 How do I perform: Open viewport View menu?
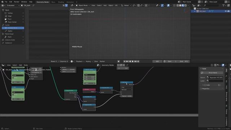pyautogui.click(x=93, y=5)
